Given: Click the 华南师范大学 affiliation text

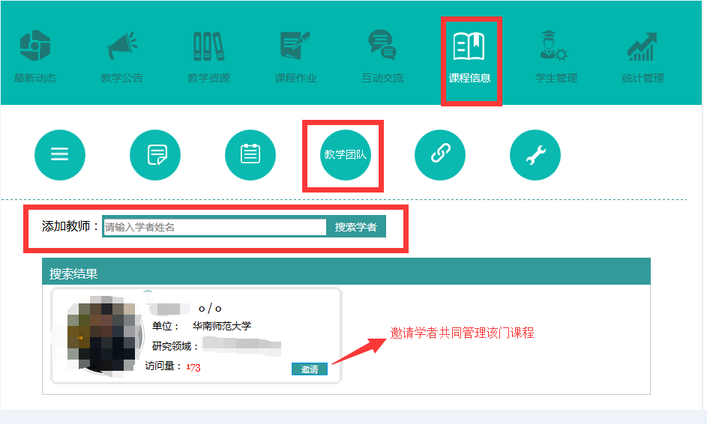Looking at the screenshot, I should (x=222, y=326).
